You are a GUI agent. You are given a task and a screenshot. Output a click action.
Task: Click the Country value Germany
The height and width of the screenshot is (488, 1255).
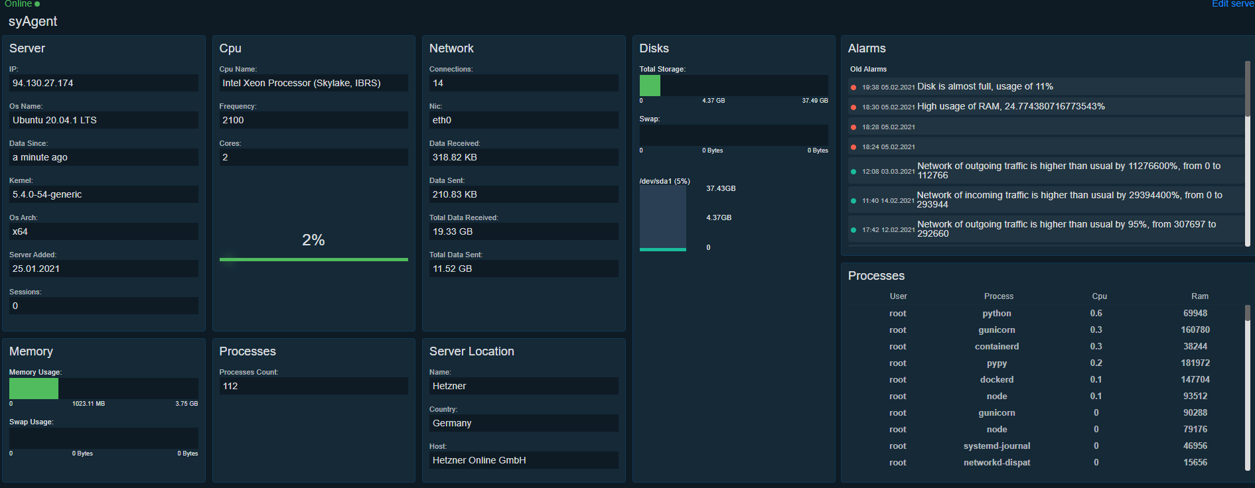pyautogui.click(x=524, y=423)
